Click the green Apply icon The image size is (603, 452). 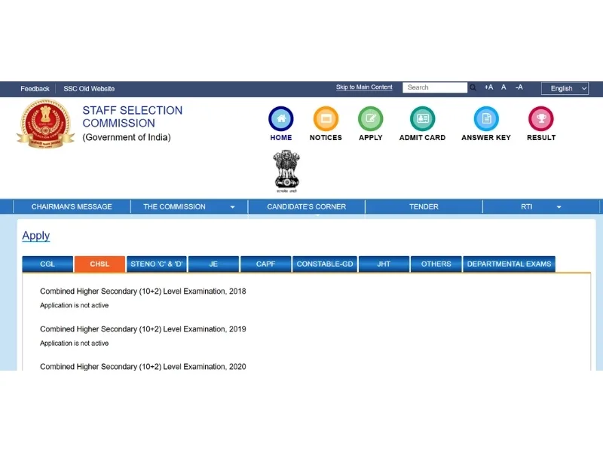coord(370,119)
